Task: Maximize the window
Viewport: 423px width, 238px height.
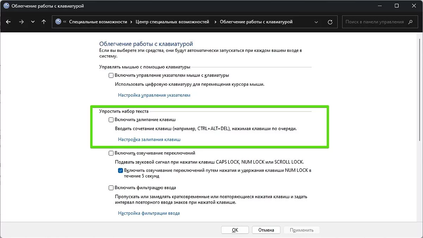Action: (397, 6)
